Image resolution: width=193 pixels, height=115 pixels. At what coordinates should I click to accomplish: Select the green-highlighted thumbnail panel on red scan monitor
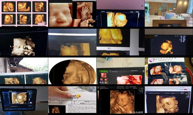(104, 77)
